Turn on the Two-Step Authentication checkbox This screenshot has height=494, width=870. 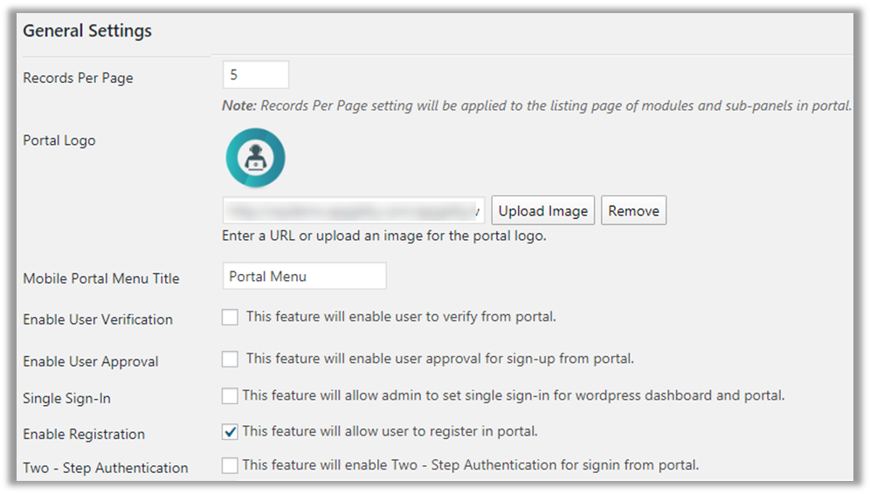pos(230,466)
